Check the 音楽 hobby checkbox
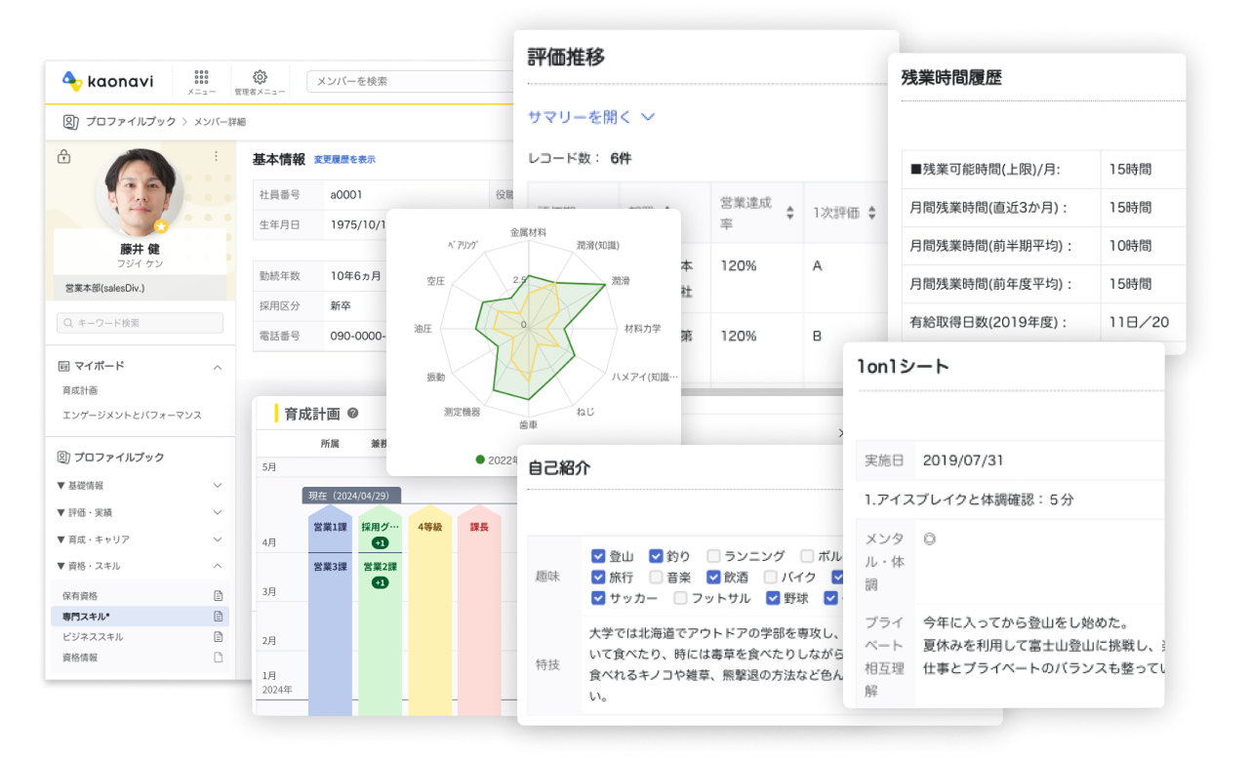 [x=656, y=578]
